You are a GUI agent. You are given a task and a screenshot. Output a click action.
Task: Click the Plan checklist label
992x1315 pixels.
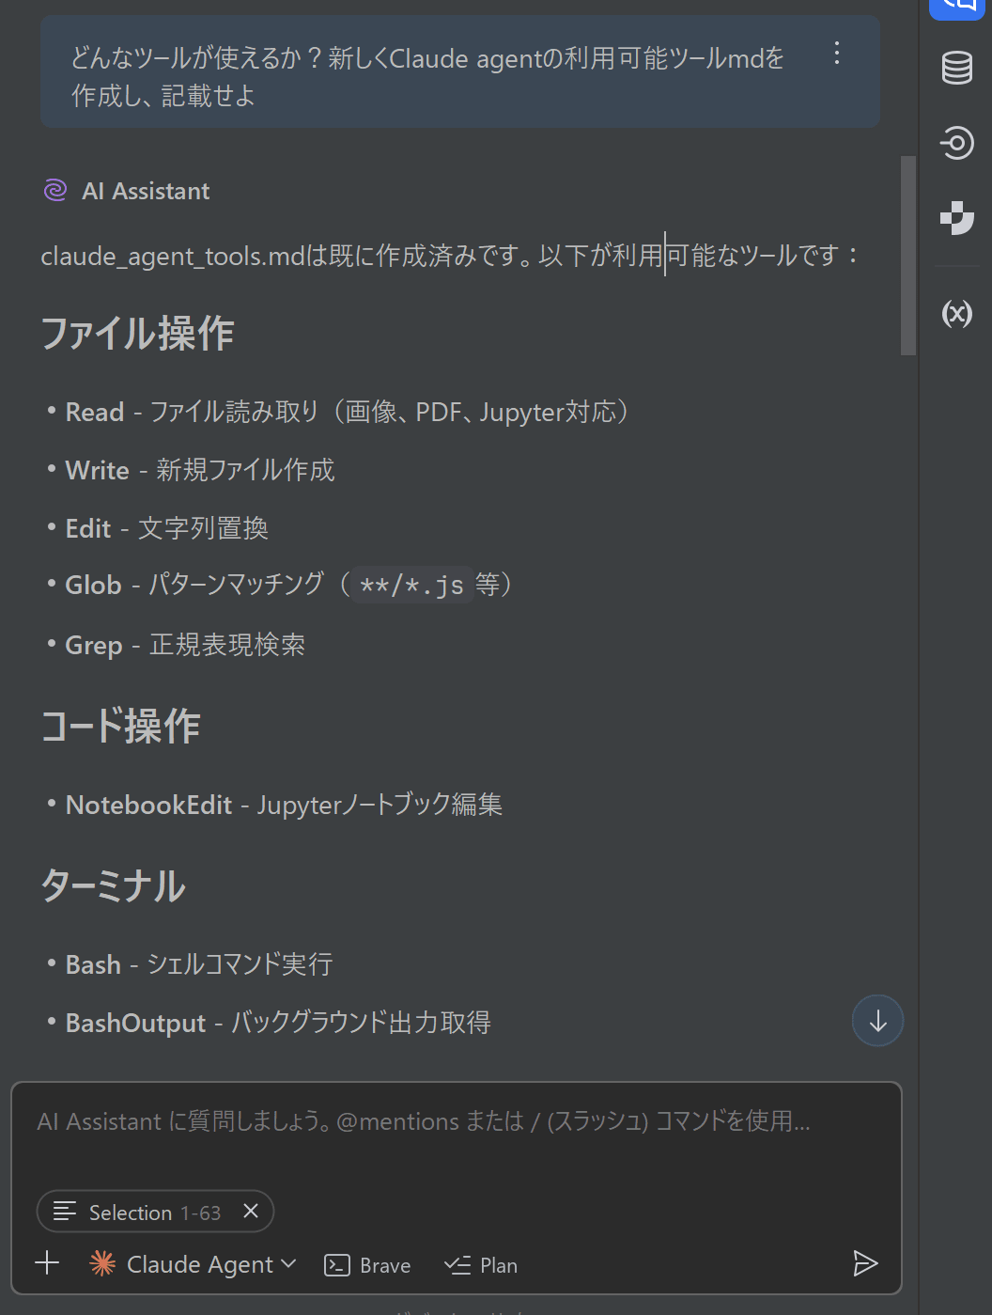[x=497, y=1264]
